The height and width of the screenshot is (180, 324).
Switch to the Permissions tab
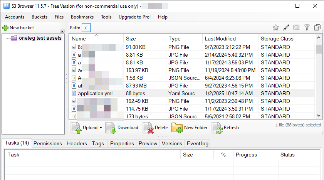[48, 143]
